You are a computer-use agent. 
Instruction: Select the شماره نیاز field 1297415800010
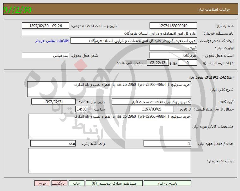coord(173,26)
